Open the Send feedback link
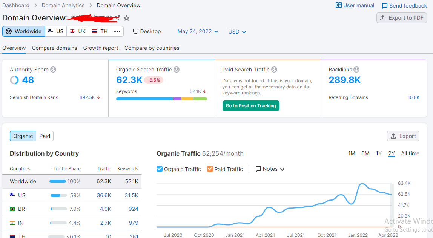Viewport: 433px width, 238px height. 404,6
